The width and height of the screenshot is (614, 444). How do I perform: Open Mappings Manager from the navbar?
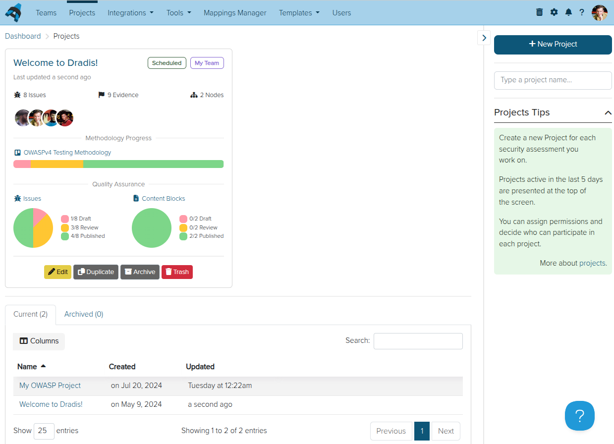point(235,13)
